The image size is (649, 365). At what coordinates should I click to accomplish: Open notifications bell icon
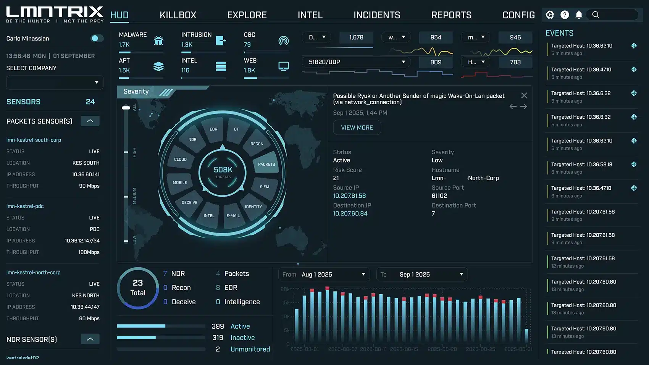[579, 15]
